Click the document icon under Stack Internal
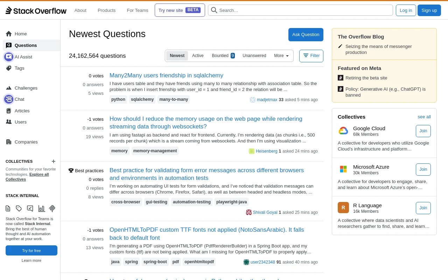The width and height of the screenshot is (448, 280). [x=8, y=208]
